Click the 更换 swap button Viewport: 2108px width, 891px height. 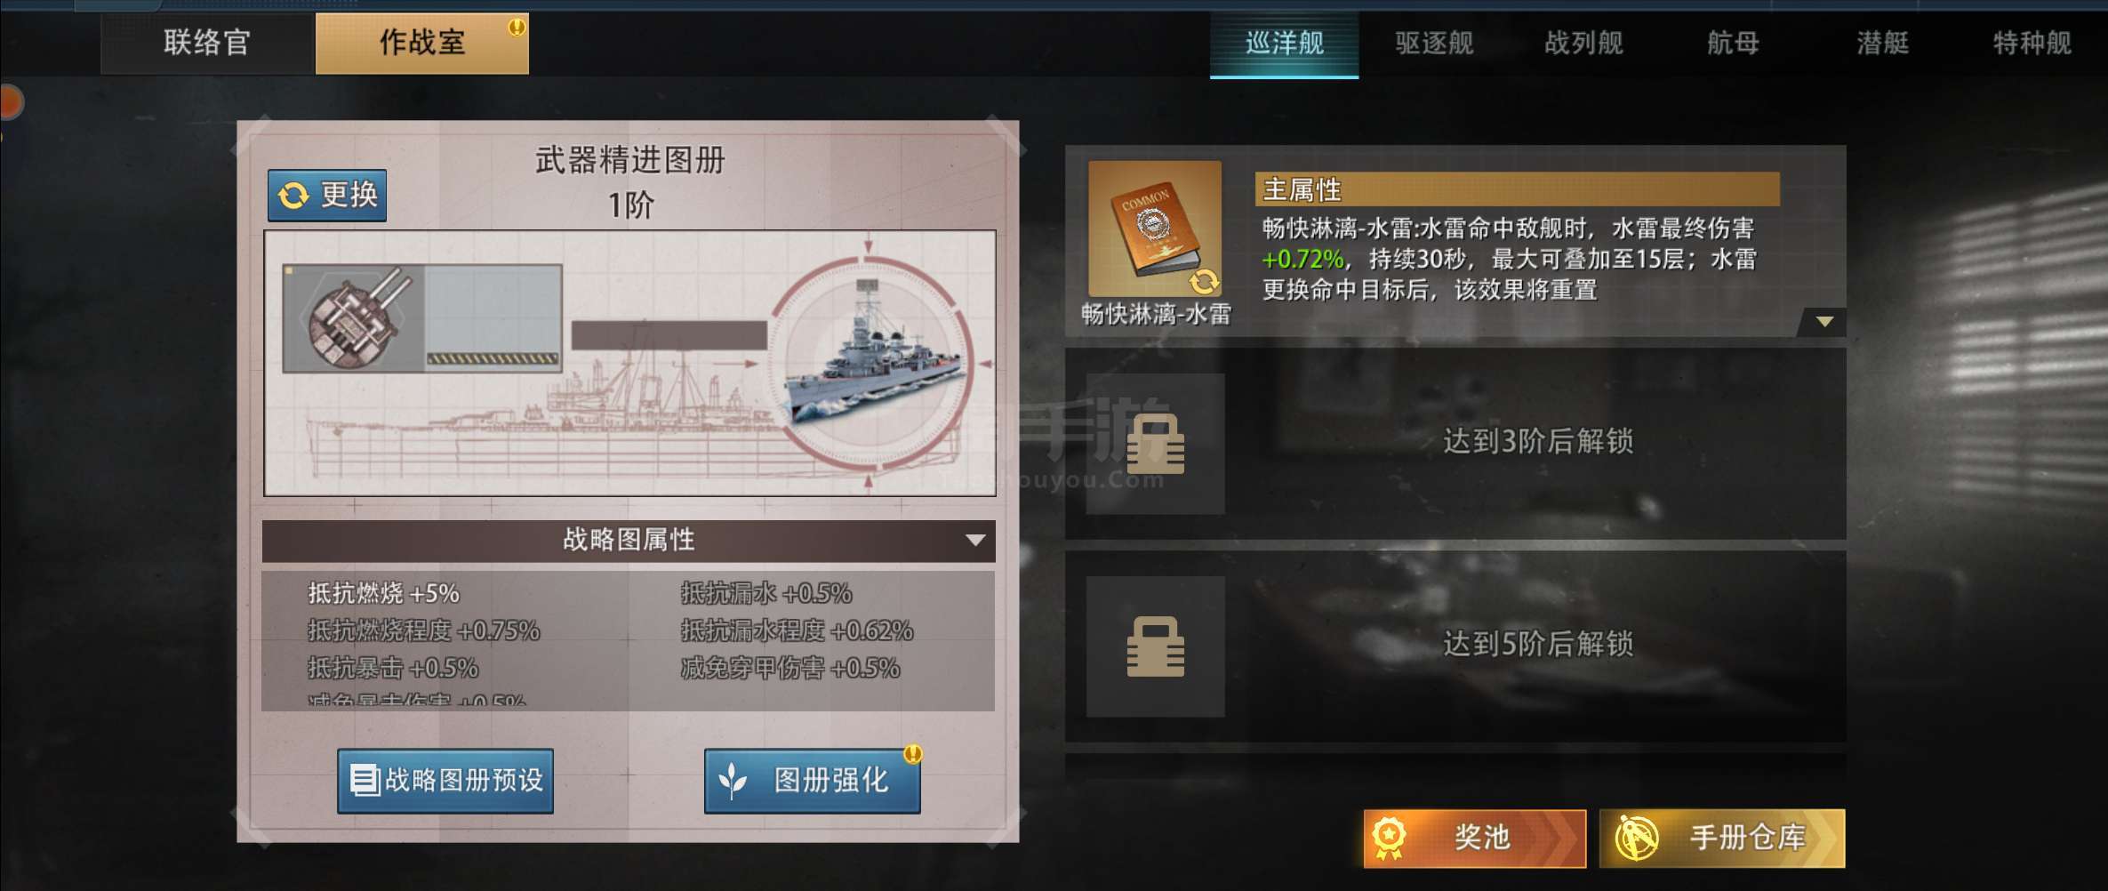[327, 195]
